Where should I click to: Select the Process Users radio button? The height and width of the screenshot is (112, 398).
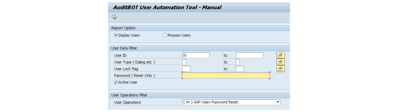165,35
